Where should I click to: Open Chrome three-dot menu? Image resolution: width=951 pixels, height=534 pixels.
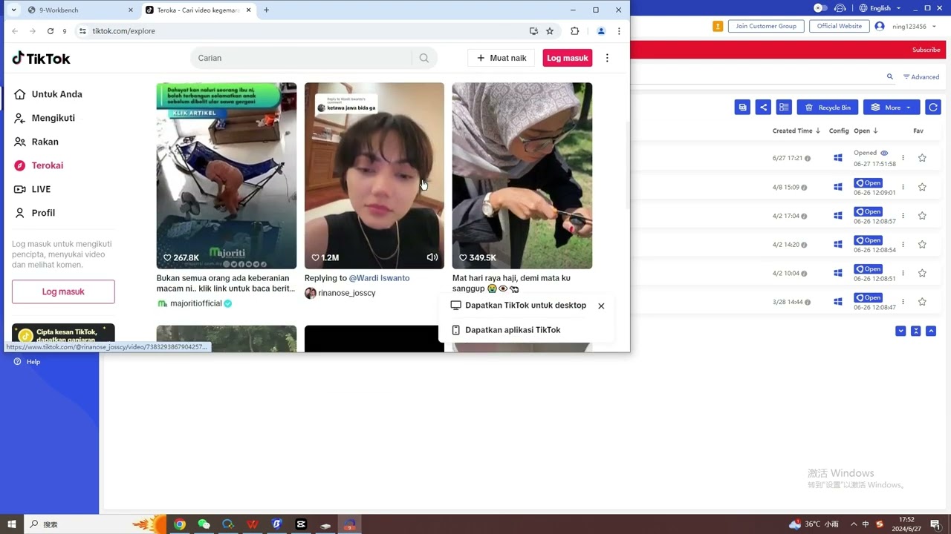tap(619, 31)
